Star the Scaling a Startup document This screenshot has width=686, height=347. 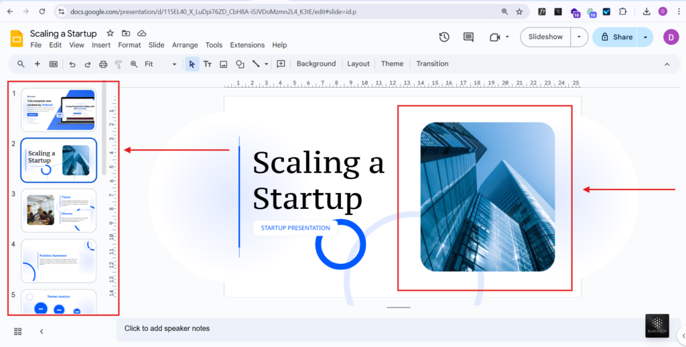click(111, 33)
